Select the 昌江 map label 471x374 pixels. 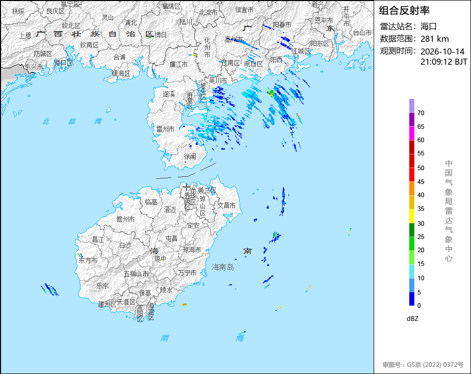coord(98,239)
